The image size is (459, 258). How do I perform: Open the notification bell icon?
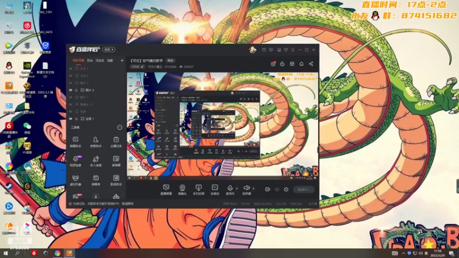301,64
